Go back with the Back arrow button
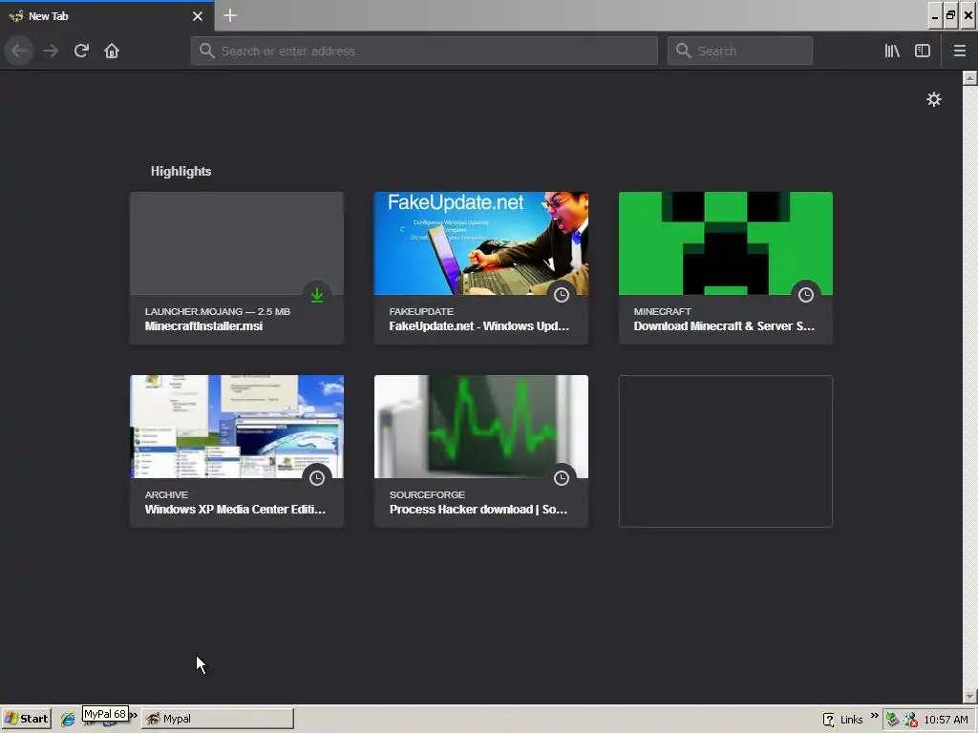The width and height of the screenshot is (978, 733). click(x=19, y=51)
